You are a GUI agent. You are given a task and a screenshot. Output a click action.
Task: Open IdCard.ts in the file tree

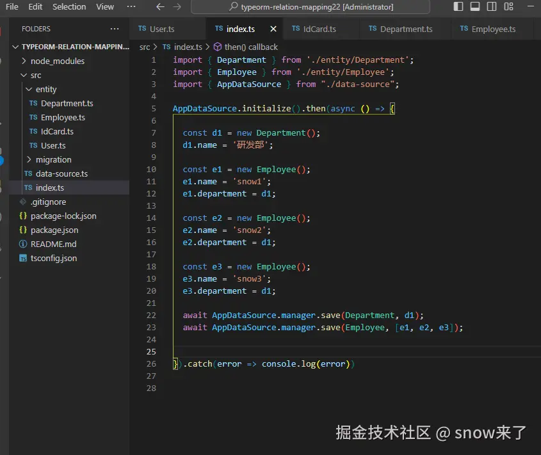(69, 131)
